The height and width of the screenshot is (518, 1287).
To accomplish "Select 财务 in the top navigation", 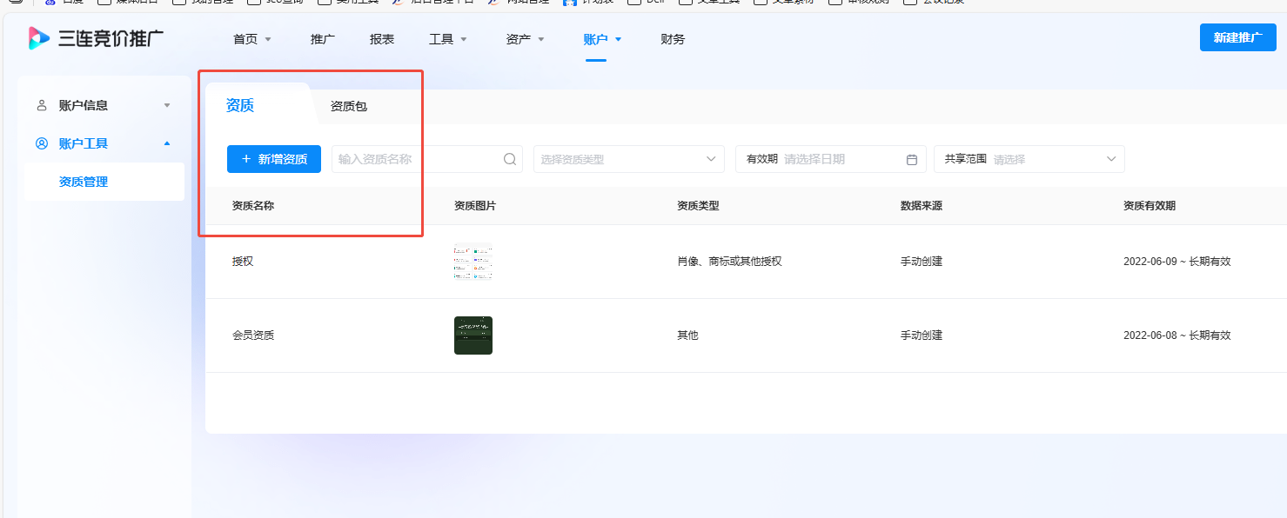I will [672, 39].
